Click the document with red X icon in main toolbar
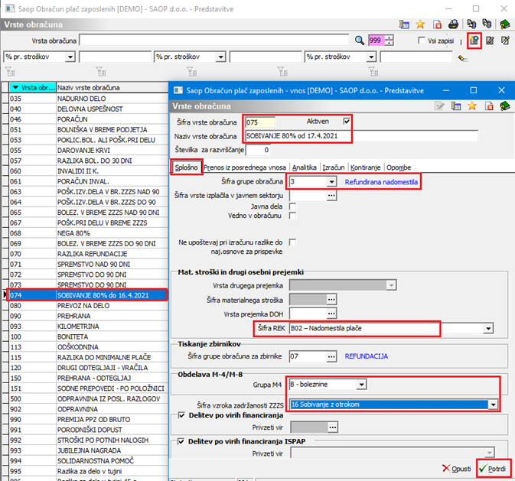This screenshot has height=481, width=515. point(437,24)
